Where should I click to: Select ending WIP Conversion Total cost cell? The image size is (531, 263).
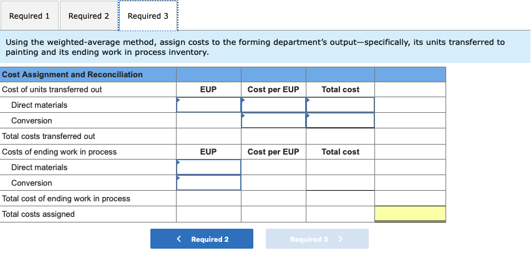[x=340, y=183]
